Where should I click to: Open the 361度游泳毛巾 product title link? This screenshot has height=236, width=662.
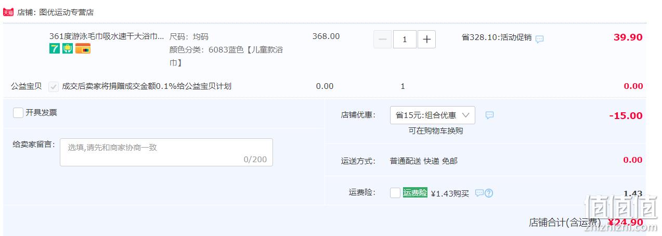[x=107, y=36]
